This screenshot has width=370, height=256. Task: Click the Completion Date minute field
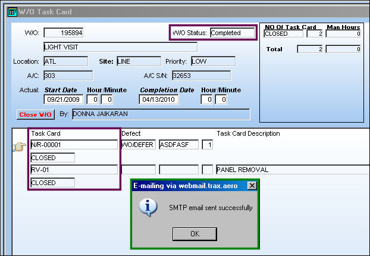[x=221, y=99]
